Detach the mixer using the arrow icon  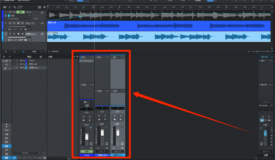(x=9, y=57)
